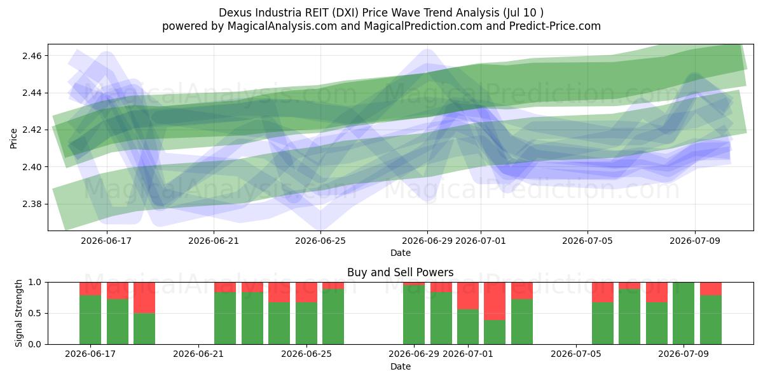Click the 2.44 price tick label

tap(32, 93)
